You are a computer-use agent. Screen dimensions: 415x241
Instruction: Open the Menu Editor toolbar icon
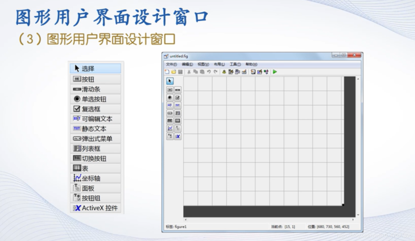231,72
